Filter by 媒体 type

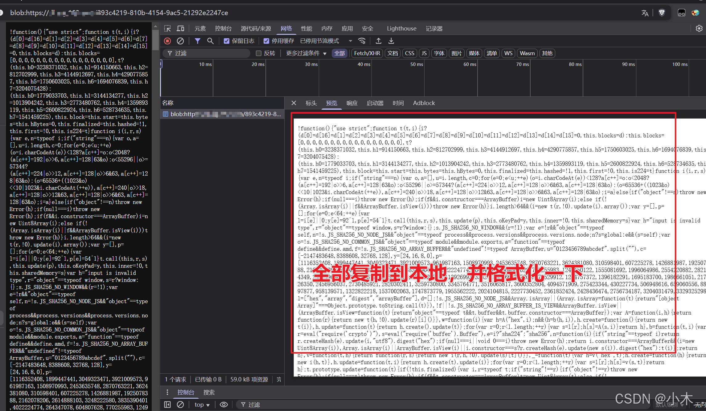(x=474, y=53)
